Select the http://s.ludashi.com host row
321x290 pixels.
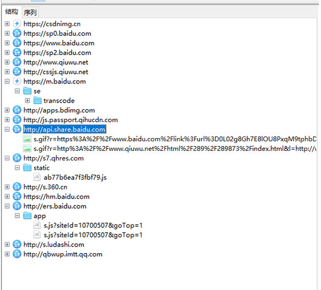[x=54, y=245]
